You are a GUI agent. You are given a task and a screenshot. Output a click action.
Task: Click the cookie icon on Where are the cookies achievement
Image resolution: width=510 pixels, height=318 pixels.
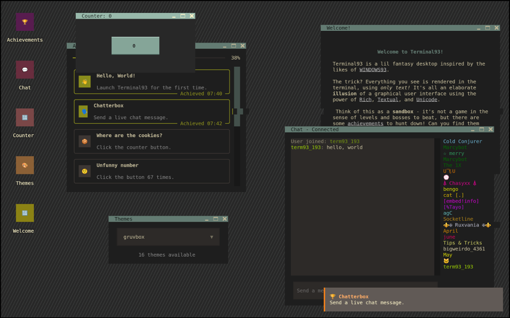tap(84, 141)
